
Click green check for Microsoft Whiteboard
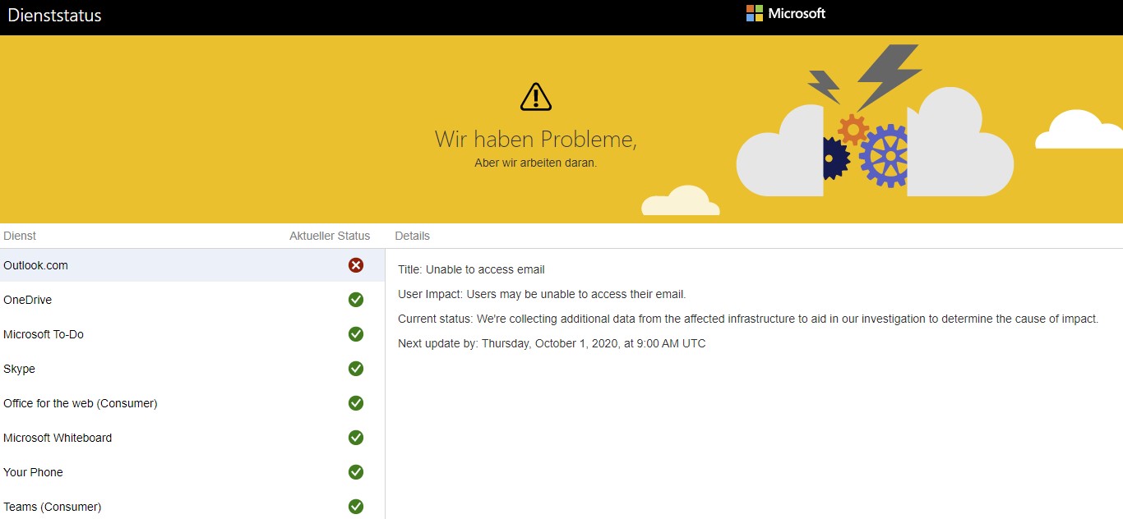tap(356, 438)
